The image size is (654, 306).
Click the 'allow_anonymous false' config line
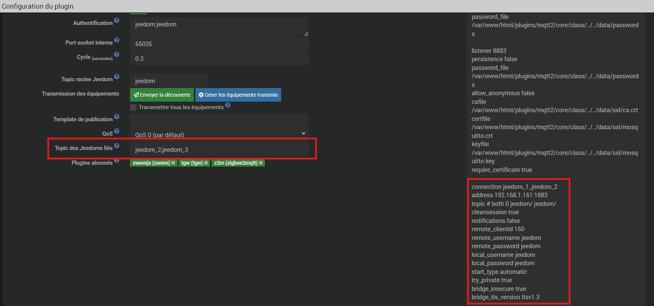tap(503, 93)
